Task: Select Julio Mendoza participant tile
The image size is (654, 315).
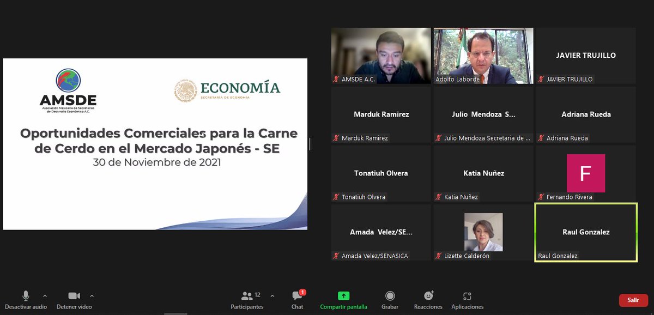Action: (483, 114)
